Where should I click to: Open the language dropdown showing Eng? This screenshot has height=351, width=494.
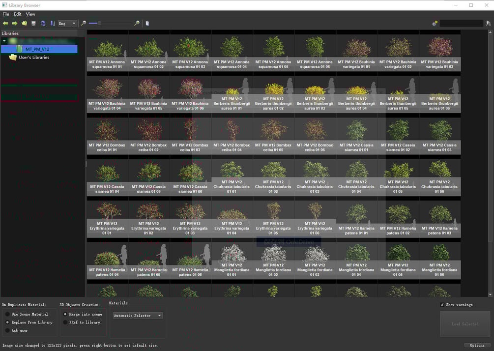(67, 23)
